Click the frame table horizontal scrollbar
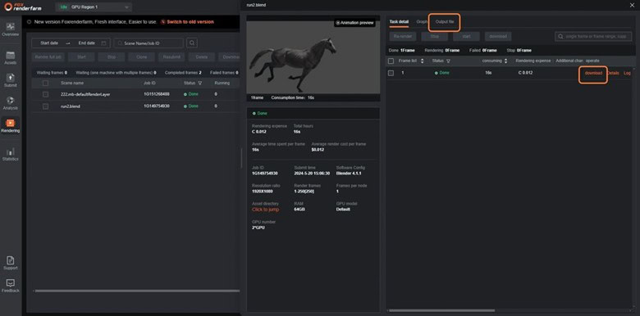This screenshot has height=316, width=640. click(442, 310)
